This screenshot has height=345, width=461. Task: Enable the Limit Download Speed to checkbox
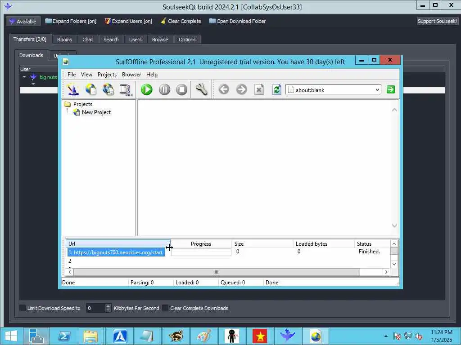coord(23,308)
